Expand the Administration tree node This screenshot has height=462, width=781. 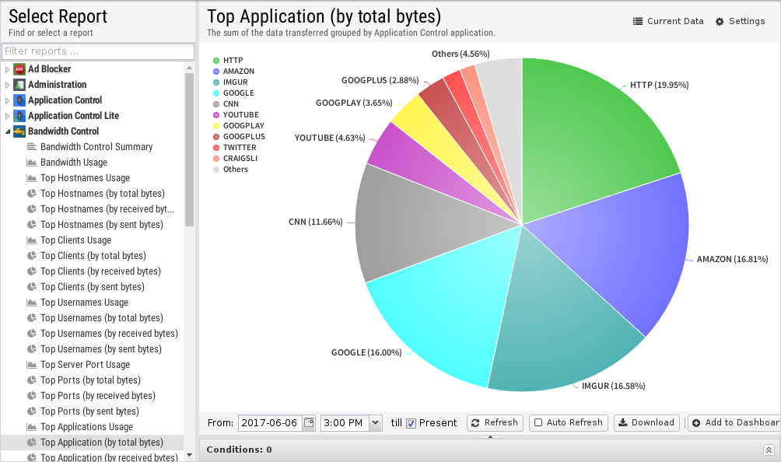(x=7, y=85)
